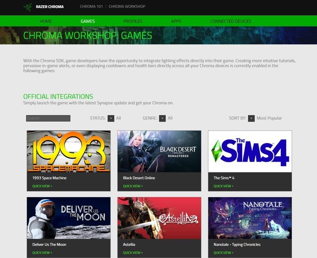
Task: Open the Deliver Us The Moon thumbnail
Action: 69,218
